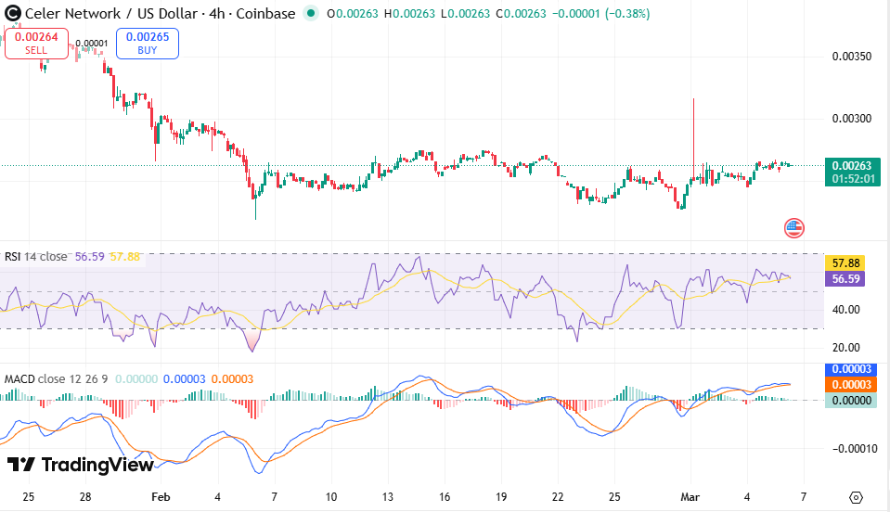
Task: Click the BUY 0.00265 button
Action: coord(148,43)
